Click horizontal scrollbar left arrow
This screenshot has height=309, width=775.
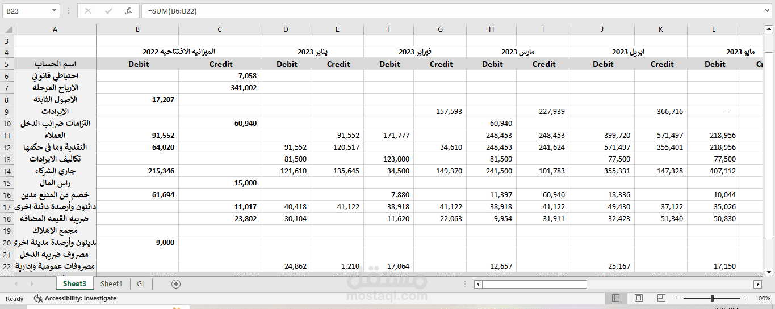pos(478,283)
